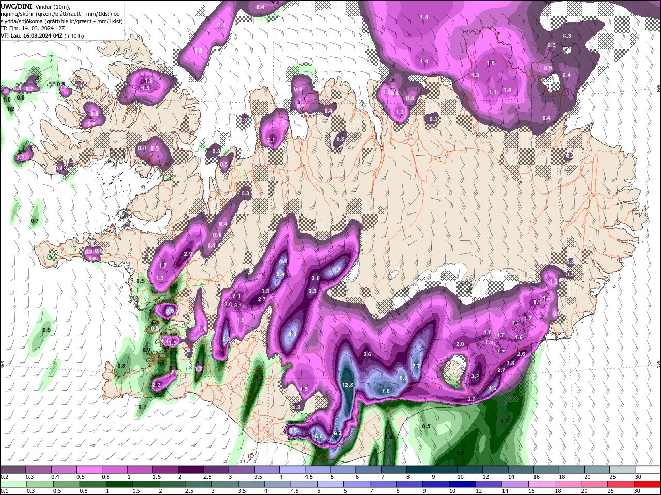661x495 pixels.
Task: Click the 1.2 value at the west edge
Action: click(10, 109)
